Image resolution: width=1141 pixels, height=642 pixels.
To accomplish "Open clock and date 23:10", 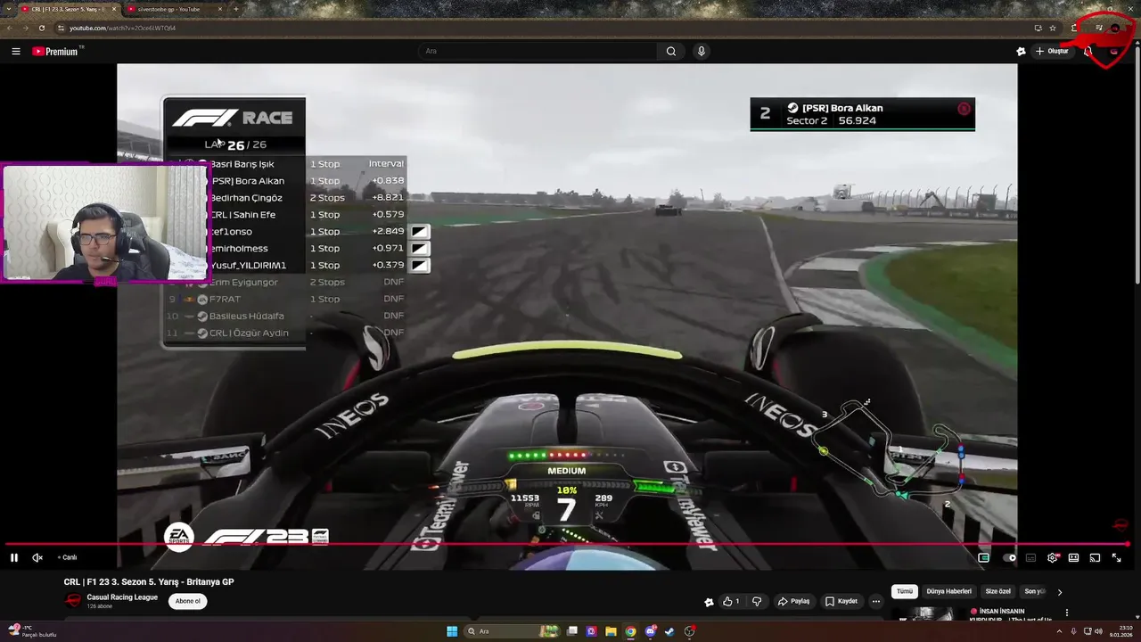I will tap(1120, 631).
